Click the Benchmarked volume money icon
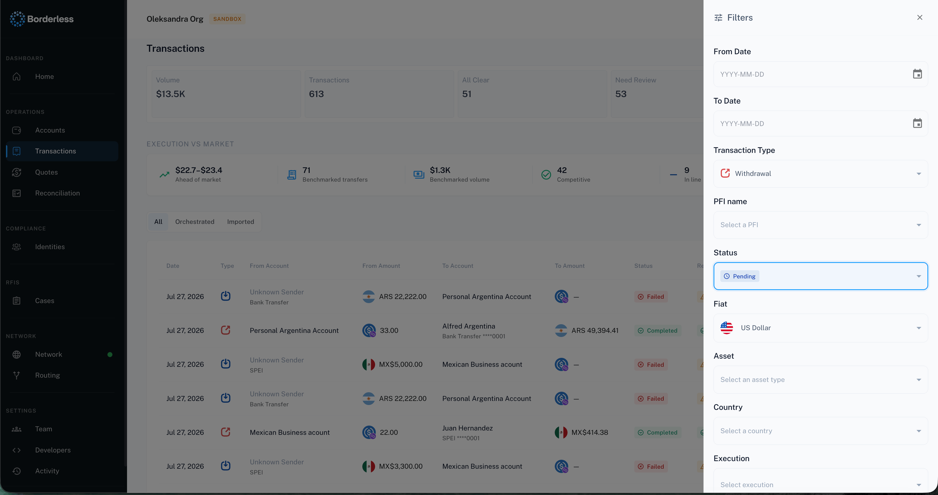This screenshot has height=495, width=938. (x=419, y=175)
